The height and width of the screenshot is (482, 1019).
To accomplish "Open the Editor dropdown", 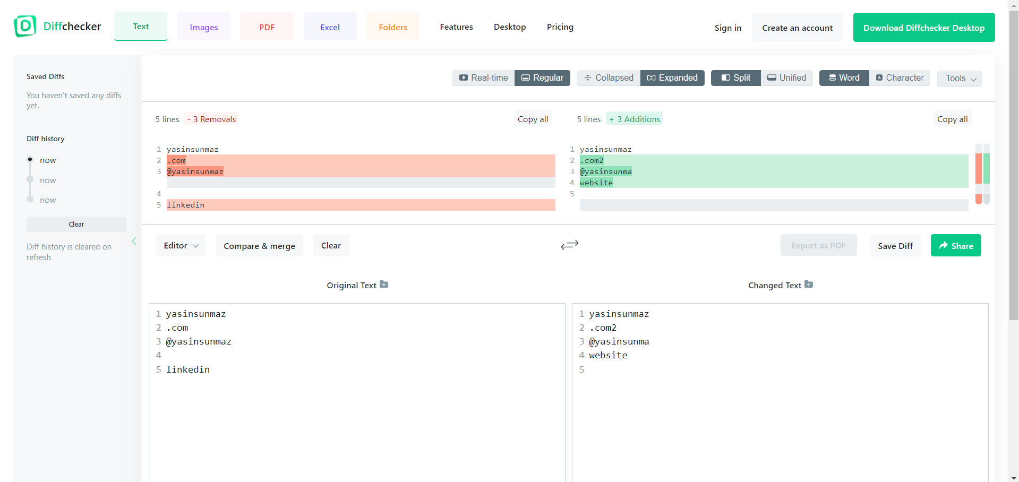I will [x=181, y=245].
